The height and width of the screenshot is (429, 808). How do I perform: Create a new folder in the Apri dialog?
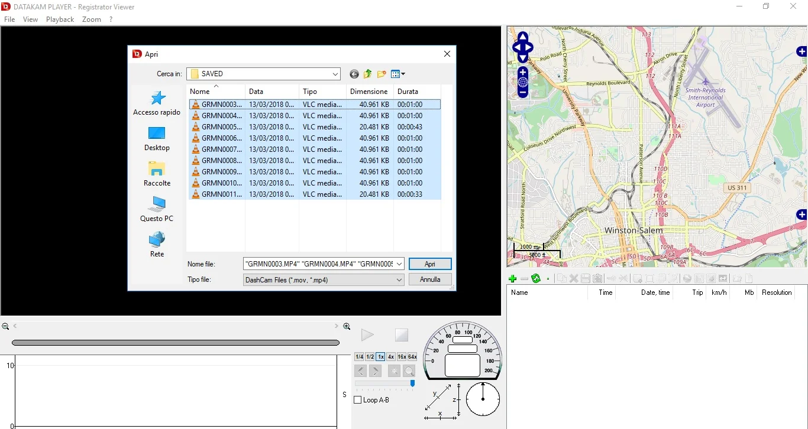click(382, 74)
